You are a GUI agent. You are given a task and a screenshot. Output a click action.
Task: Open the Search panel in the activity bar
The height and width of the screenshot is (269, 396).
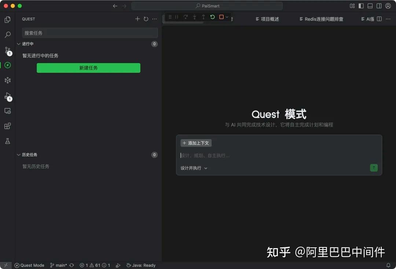7,34
